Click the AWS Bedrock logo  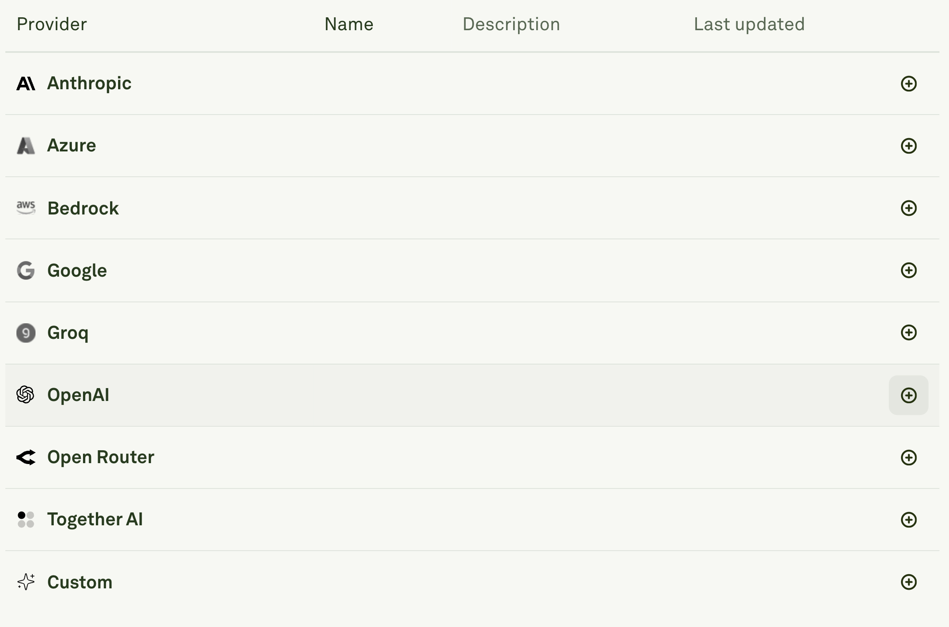[x=26, y=208]
